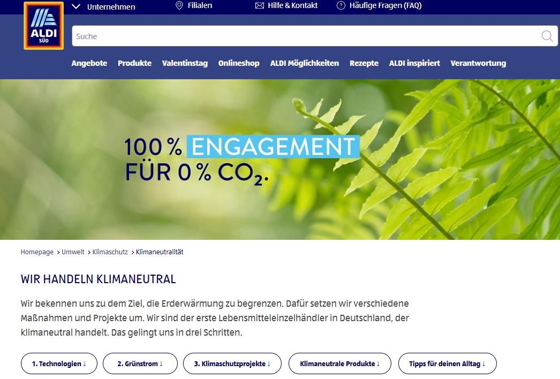Viewport: 560px width, 379px height.
Task: Open the '2. Grünstrom' section button
Action: [140, 363]
